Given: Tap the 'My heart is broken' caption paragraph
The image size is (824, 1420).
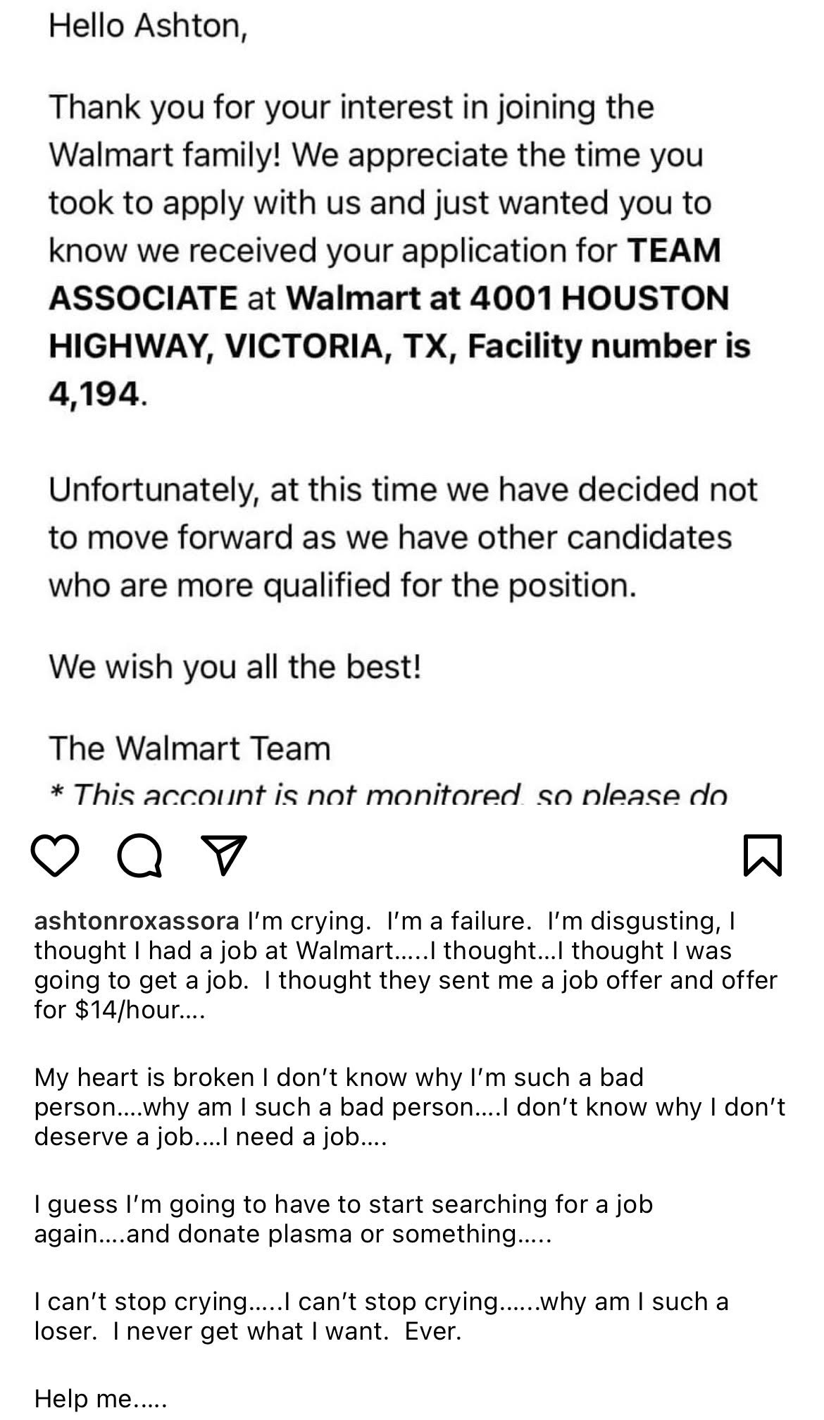Looking at the screenshot, I should click(409, 1107).
